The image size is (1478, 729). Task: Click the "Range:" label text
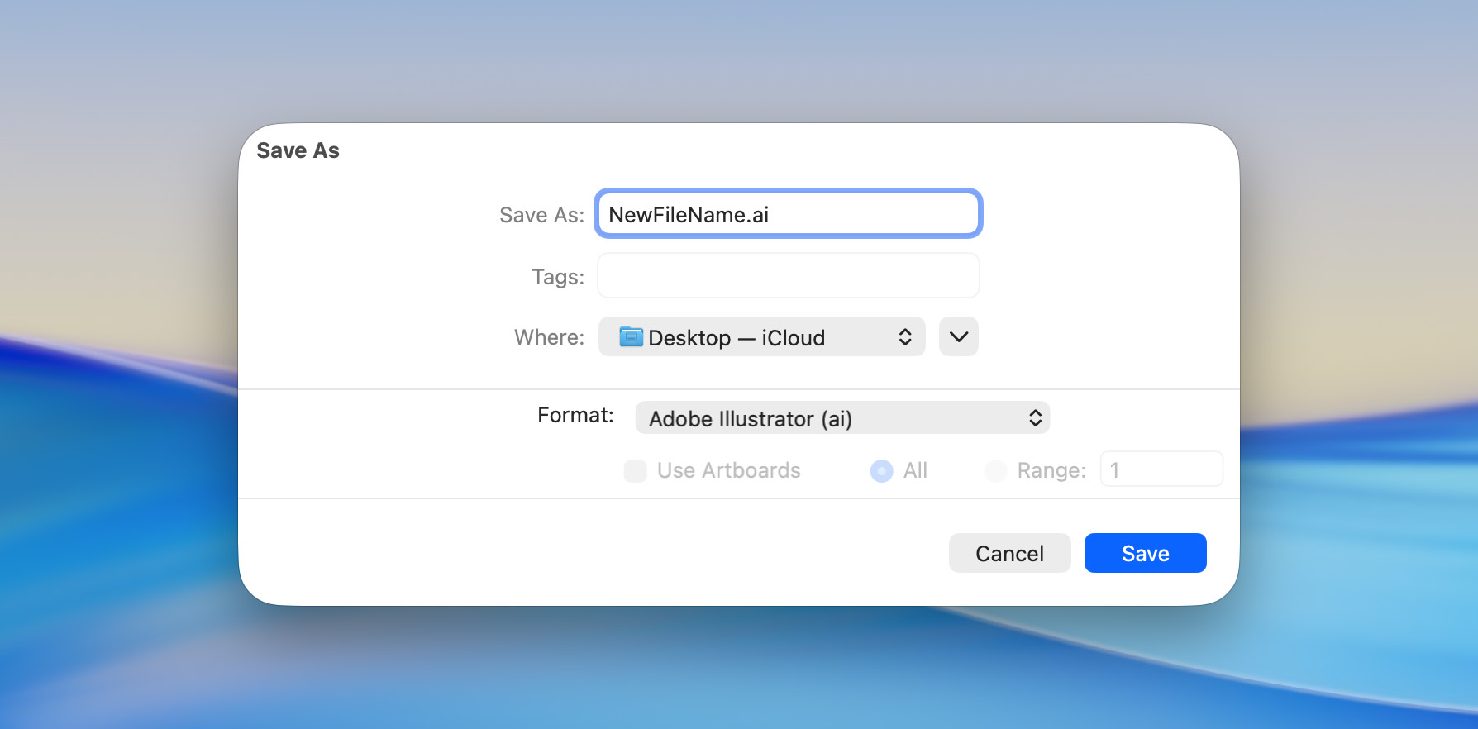tap(1051, 471)
